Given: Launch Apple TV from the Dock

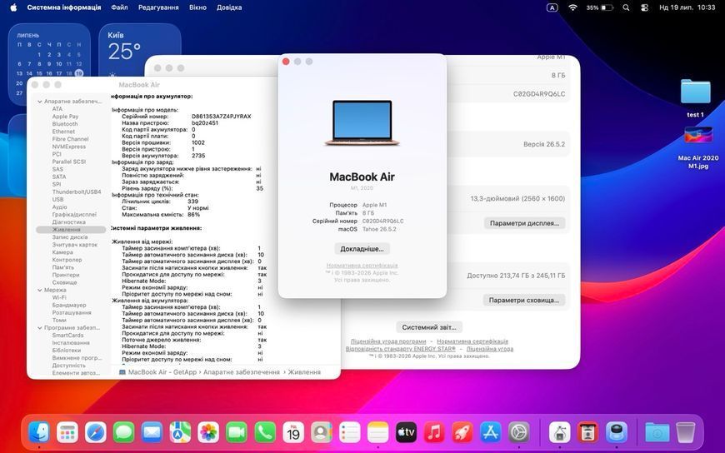Looking at the screenshot, I should click(x=406, y=433).
